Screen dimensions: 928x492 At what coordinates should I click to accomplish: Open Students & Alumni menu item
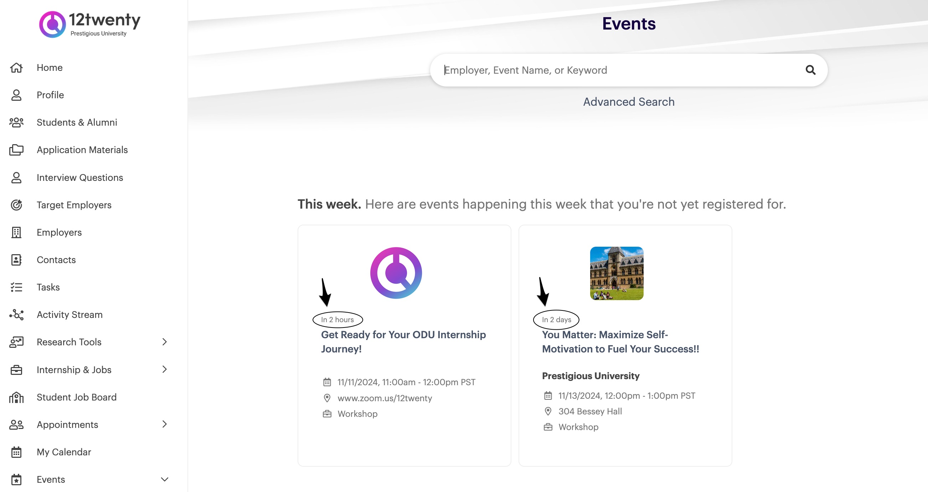(x=77, y=122)
